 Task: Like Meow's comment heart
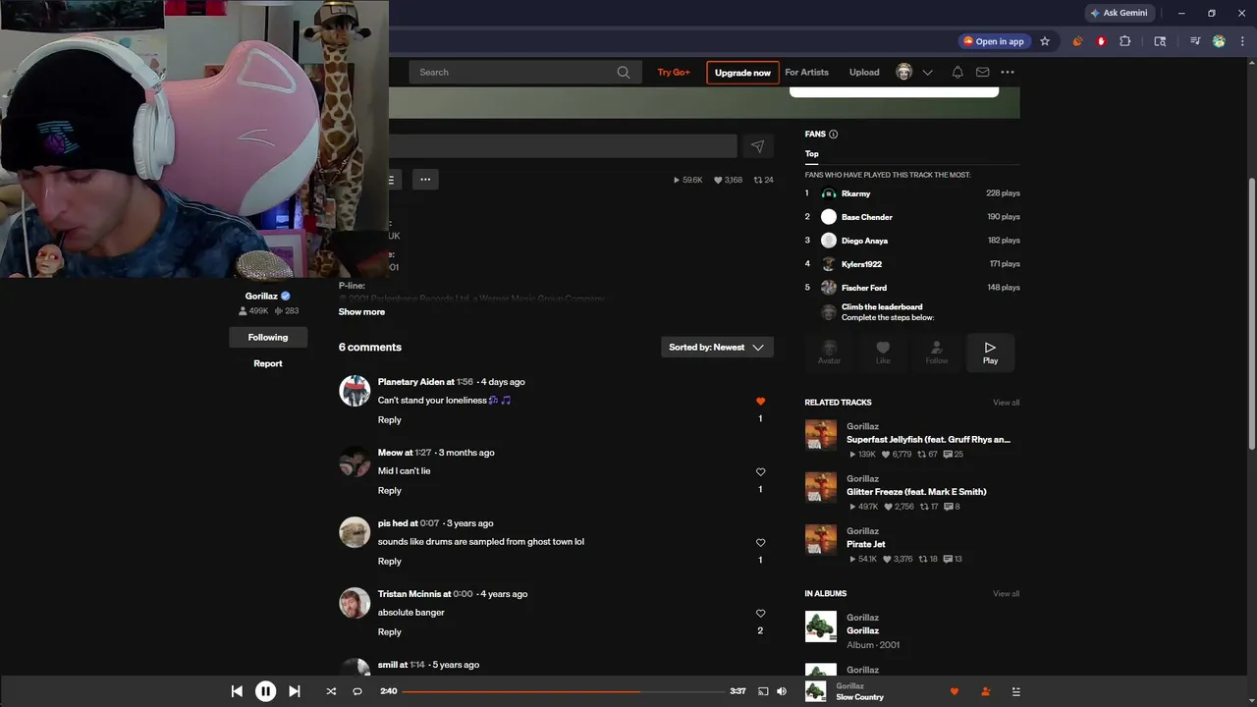pyautogui.click(x=760, y=471)
